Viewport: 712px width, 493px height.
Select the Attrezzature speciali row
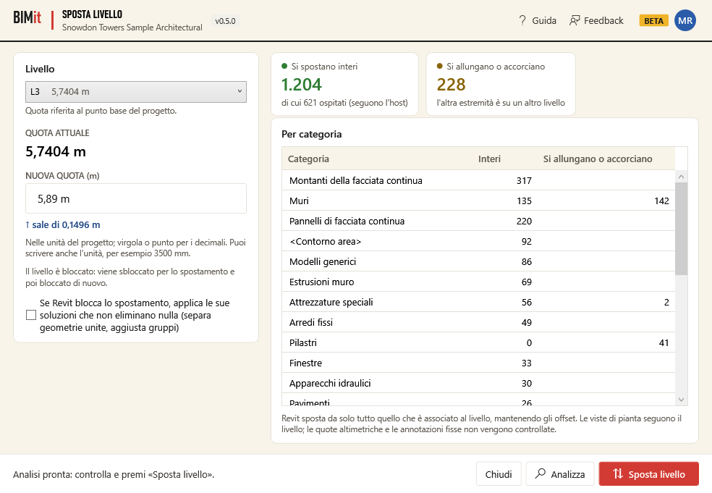478,302
